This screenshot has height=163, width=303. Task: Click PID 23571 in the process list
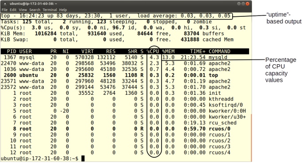pyautogui.click(x=8, y=81)
